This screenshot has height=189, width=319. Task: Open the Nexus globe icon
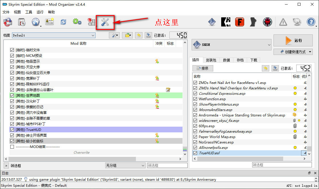coord(36,22)
